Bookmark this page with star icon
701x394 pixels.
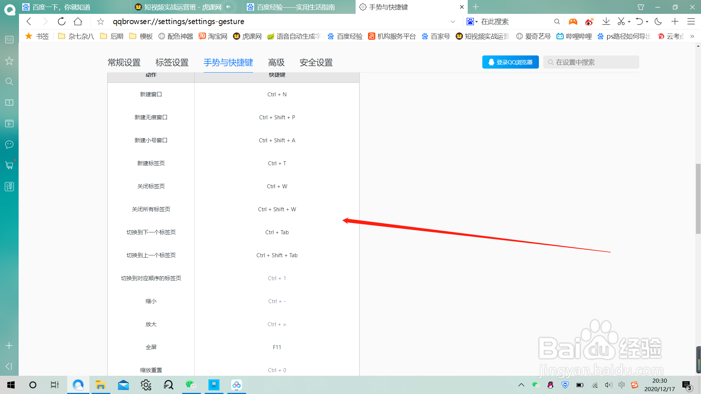point(100,22)
